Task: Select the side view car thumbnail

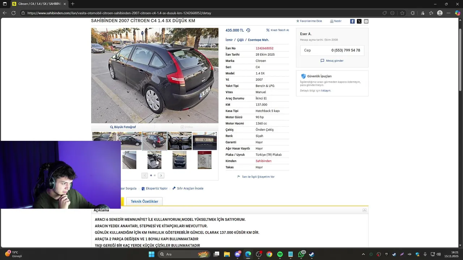Action: [x=129, y=141]
